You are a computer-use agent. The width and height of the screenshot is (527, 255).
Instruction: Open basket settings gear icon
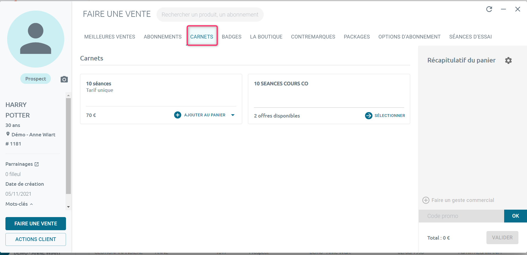pos(508,60)
